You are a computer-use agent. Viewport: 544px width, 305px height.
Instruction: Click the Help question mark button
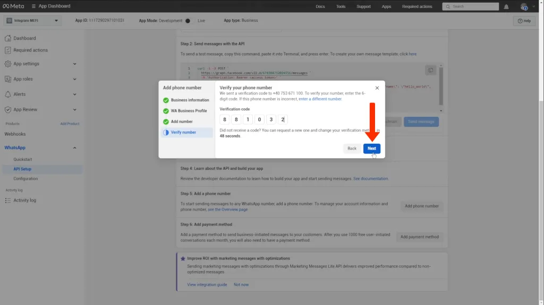(524, 21)
